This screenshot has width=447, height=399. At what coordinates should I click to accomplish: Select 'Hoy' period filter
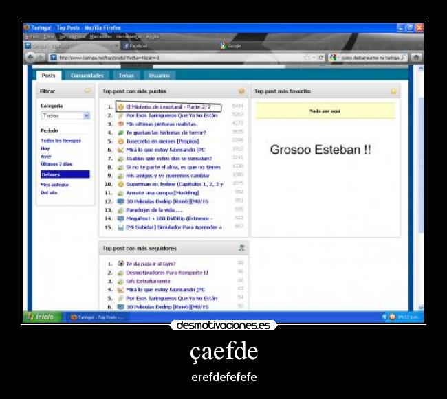[45, 148]
